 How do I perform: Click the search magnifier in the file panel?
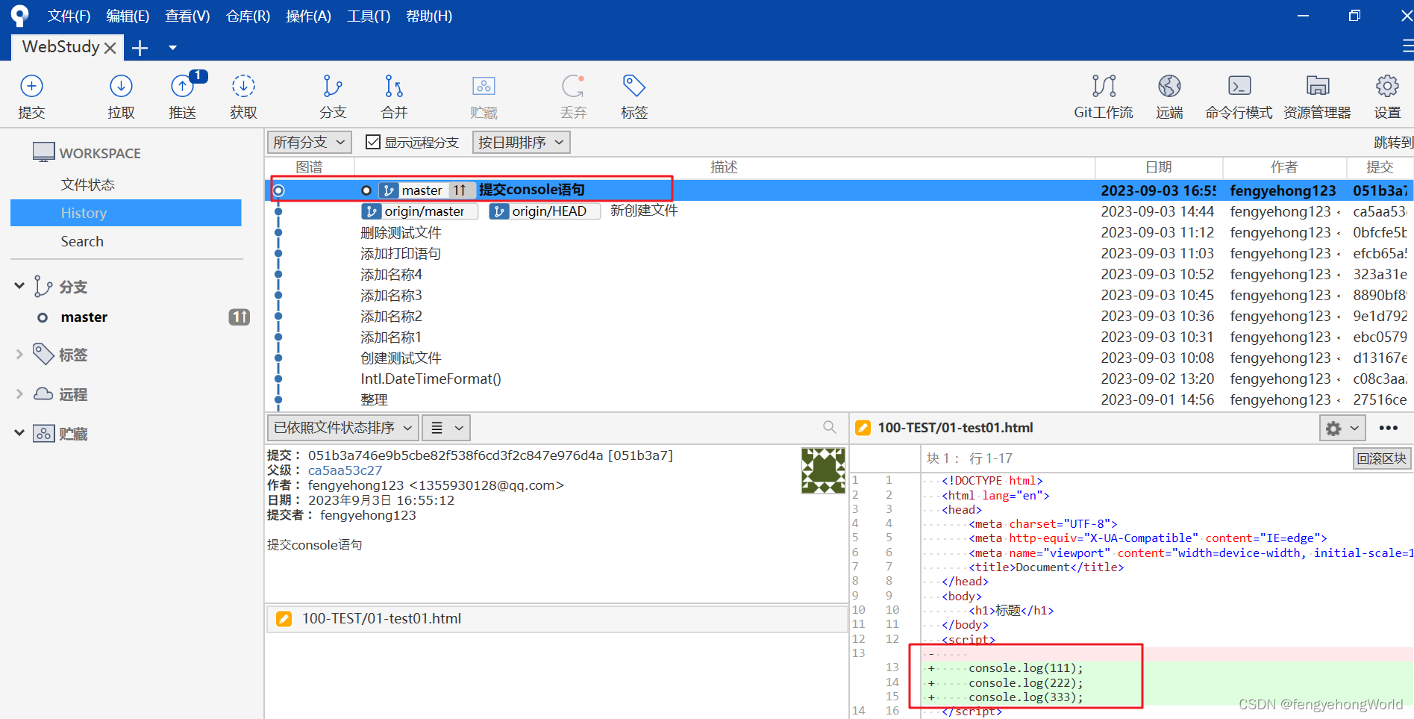click(x=830, y=427)
